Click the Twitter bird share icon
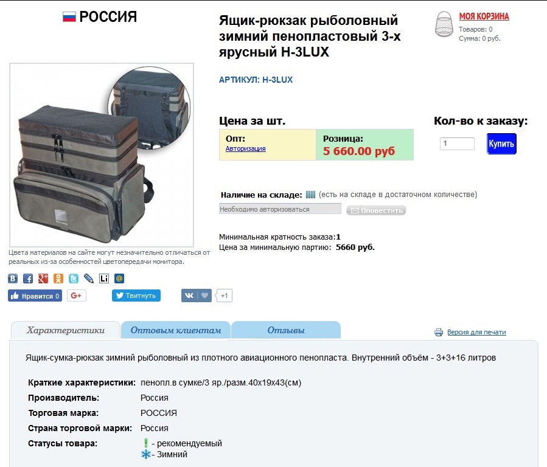The image size is (547, 467). pyautogui.click(x=74, y=278)
